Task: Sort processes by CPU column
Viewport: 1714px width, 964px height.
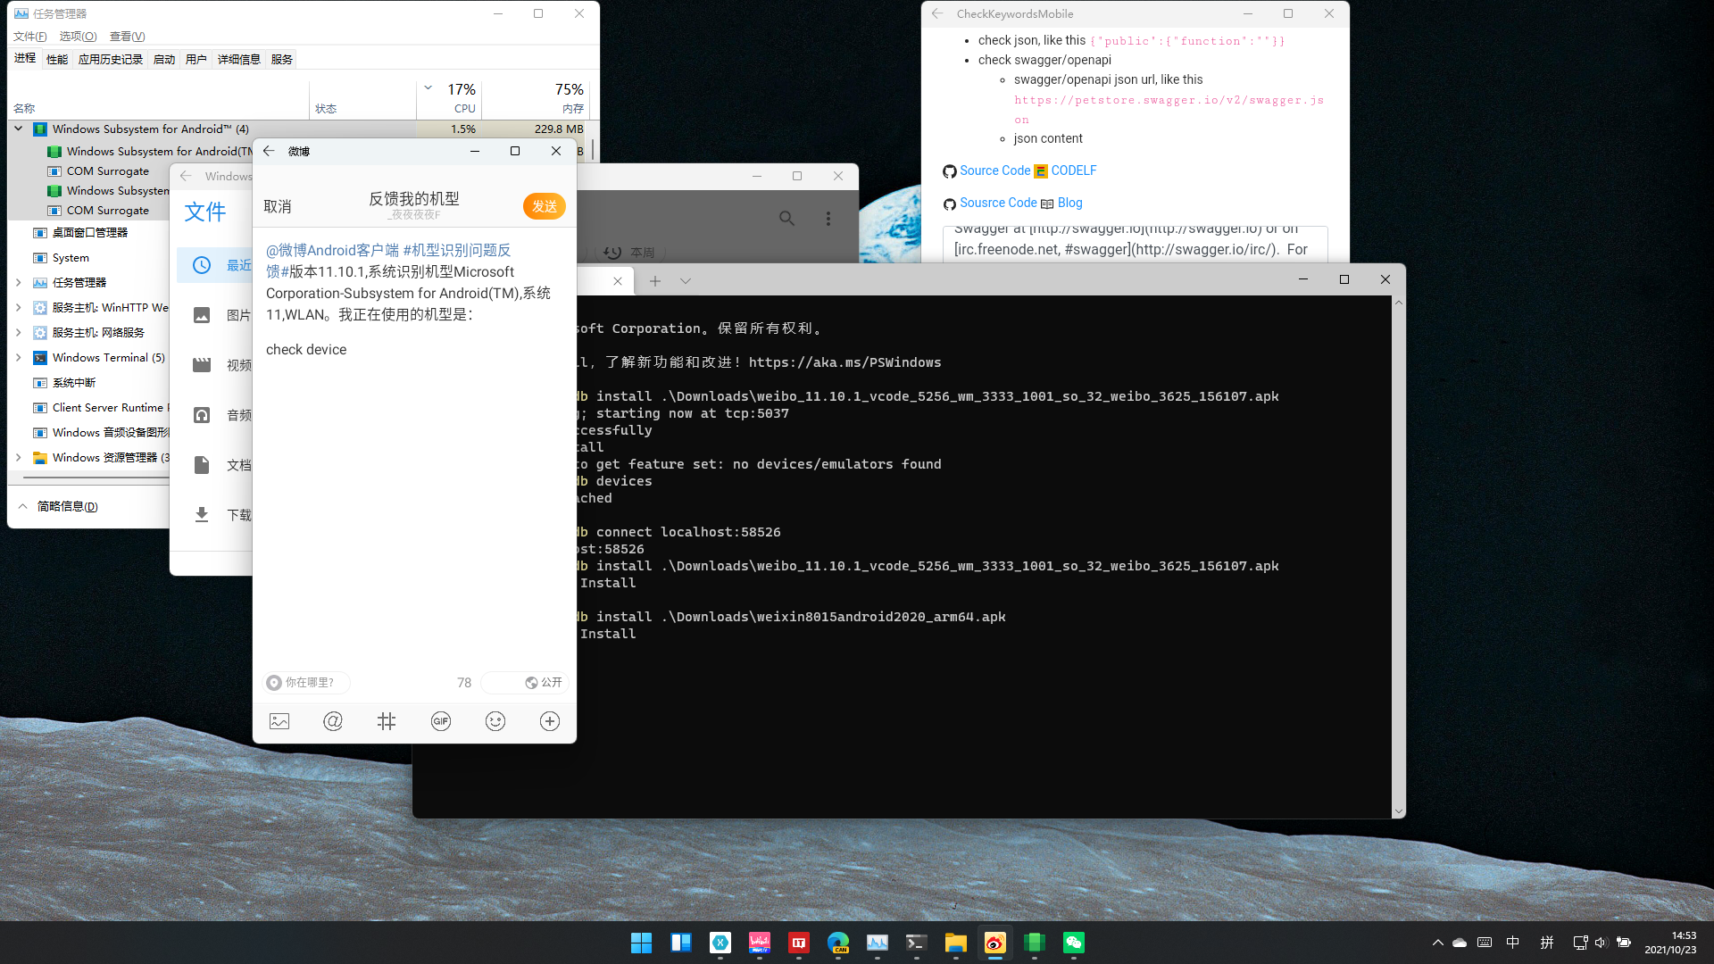Action: coord(449,98)
